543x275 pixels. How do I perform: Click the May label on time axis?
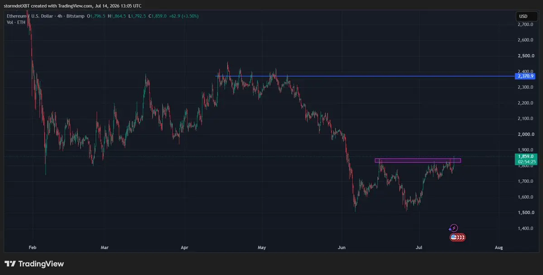pos(262,247)
